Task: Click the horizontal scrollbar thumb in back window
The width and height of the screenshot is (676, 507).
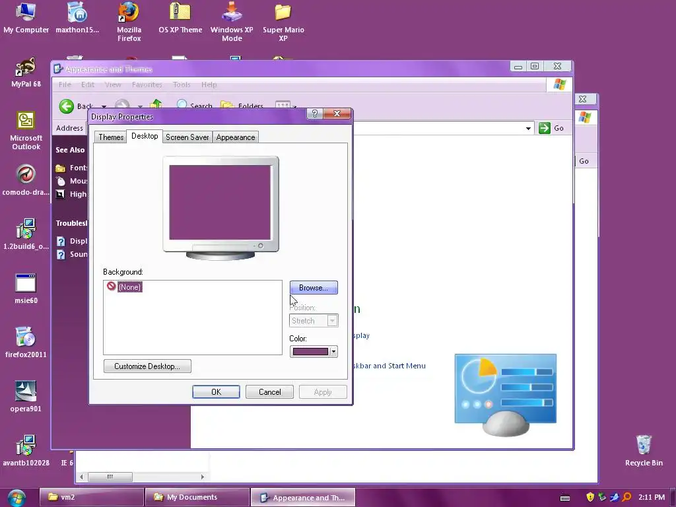Action: click(x=110, y=477)
